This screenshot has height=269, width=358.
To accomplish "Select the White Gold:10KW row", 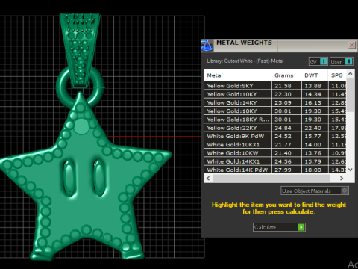I will (x=275, y=153).
